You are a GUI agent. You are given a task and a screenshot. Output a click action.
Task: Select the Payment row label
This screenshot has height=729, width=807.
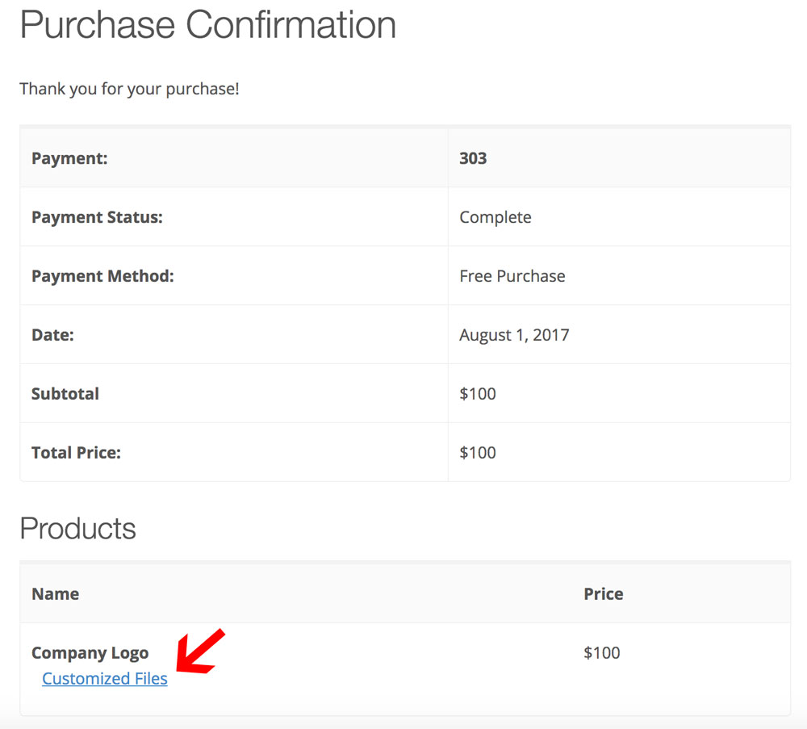[x=69, y=158]
